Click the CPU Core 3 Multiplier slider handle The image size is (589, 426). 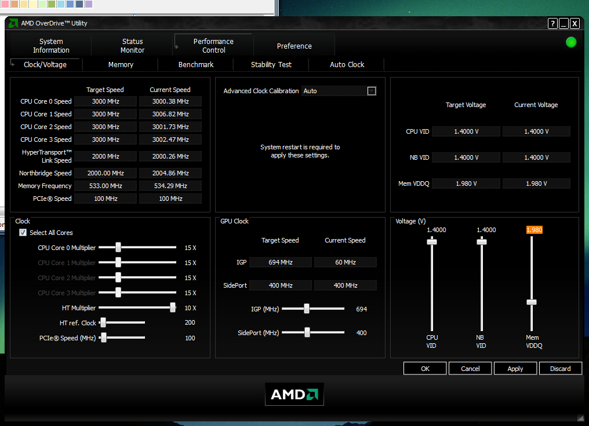coord(118,292)
